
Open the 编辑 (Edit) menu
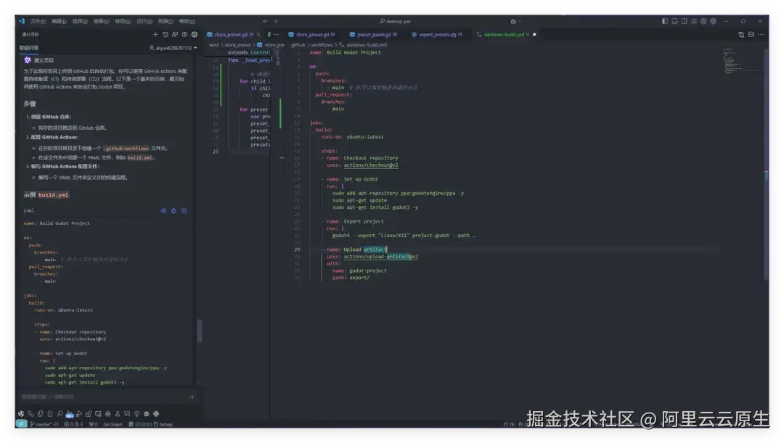tap(59, 22)
